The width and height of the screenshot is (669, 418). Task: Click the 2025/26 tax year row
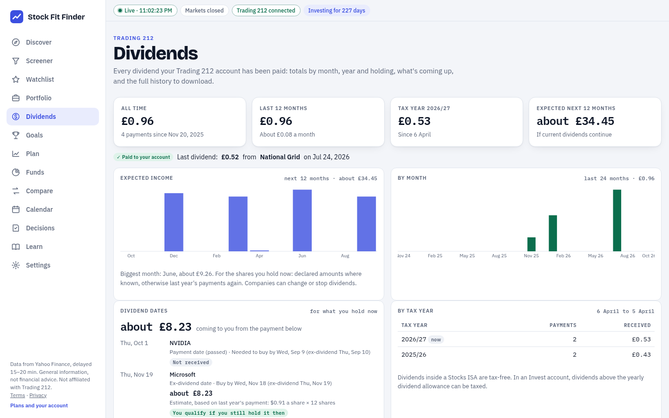(x=526, y=354)
